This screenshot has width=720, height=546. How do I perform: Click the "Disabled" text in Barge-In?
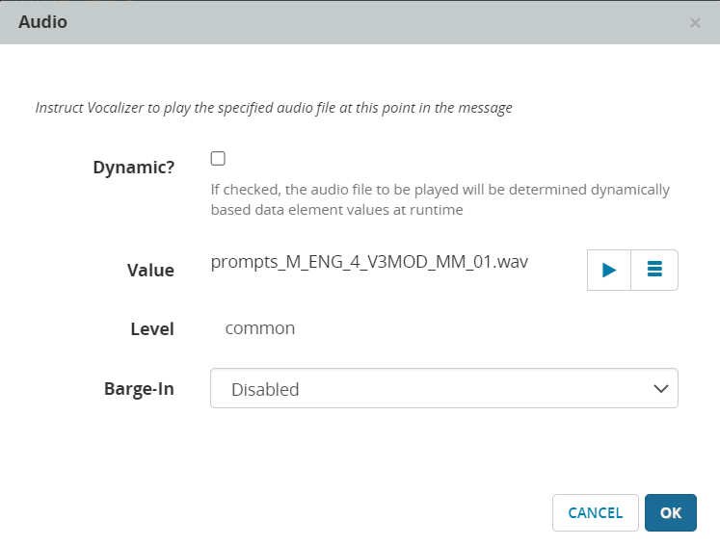pos(265,390)
